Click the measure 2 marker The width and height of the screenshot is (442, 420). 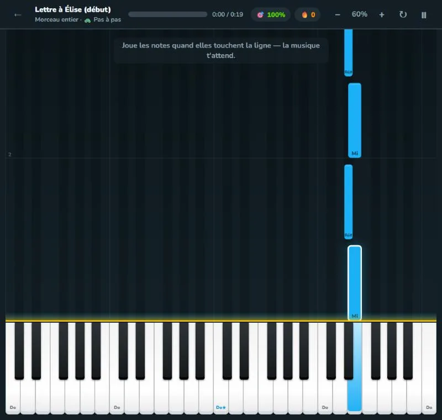pyautogui.click(x=10, y=155)
